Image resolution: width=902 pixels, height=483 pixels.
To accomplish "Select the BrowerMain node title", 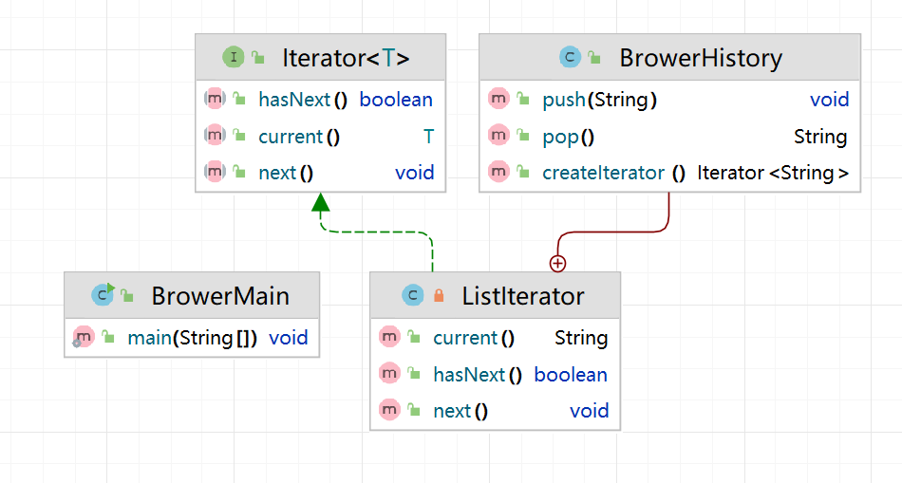I will (220, 296).
